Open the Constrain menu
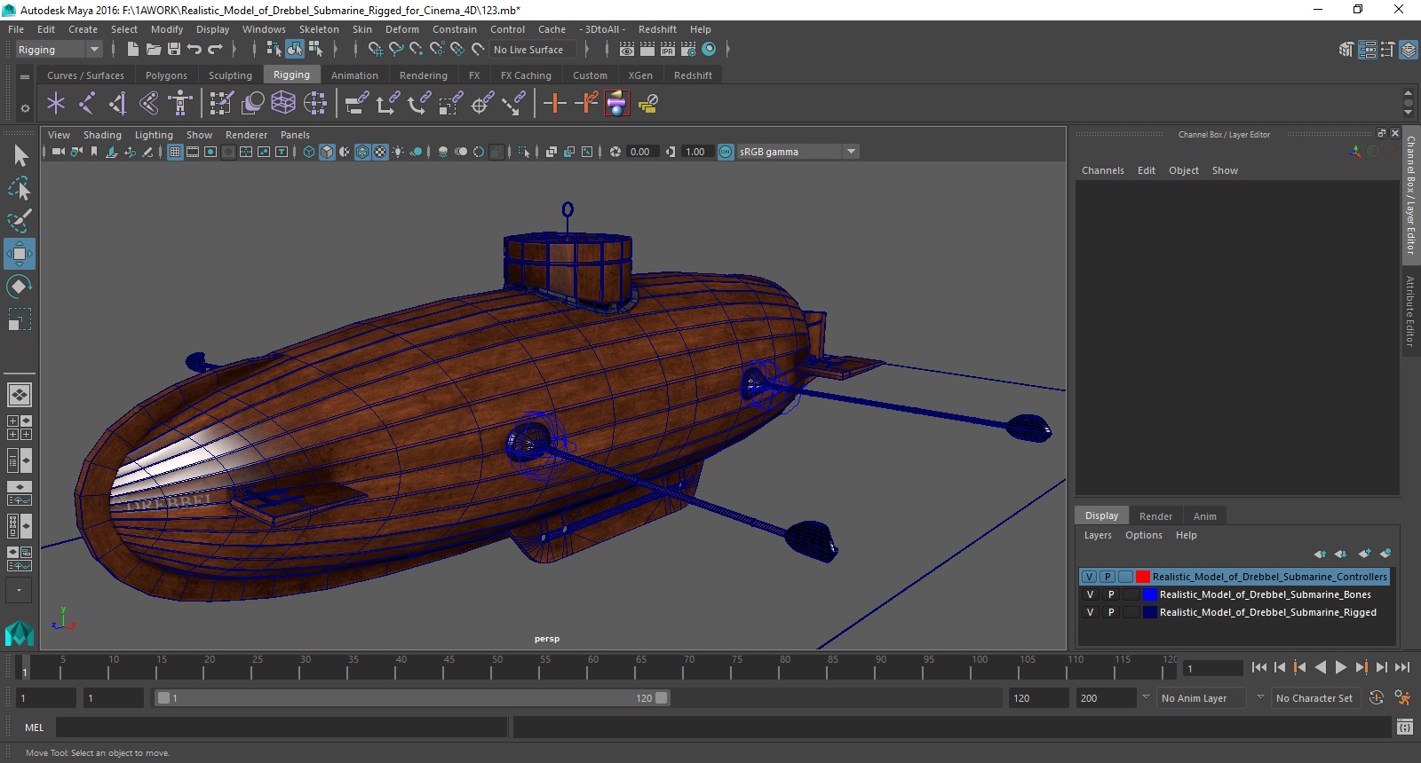The width and height of the screenshot is (1421, 763). (454, 29)
